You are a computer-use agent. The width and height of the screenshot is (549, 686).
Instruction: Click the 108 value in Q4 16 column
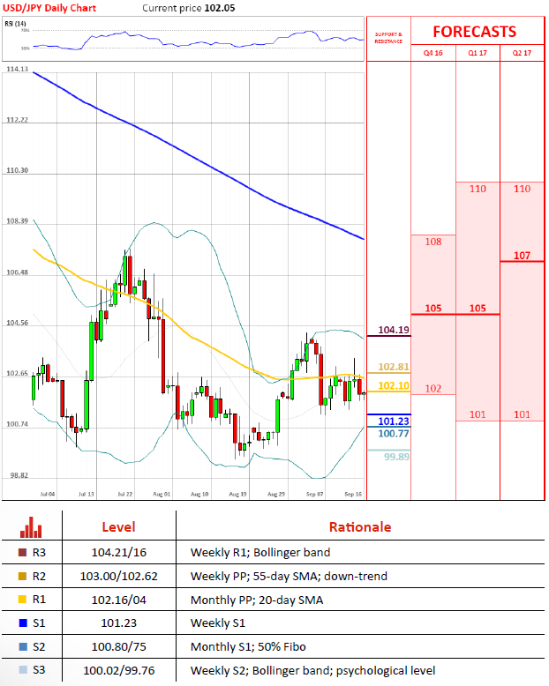point(433,242)
